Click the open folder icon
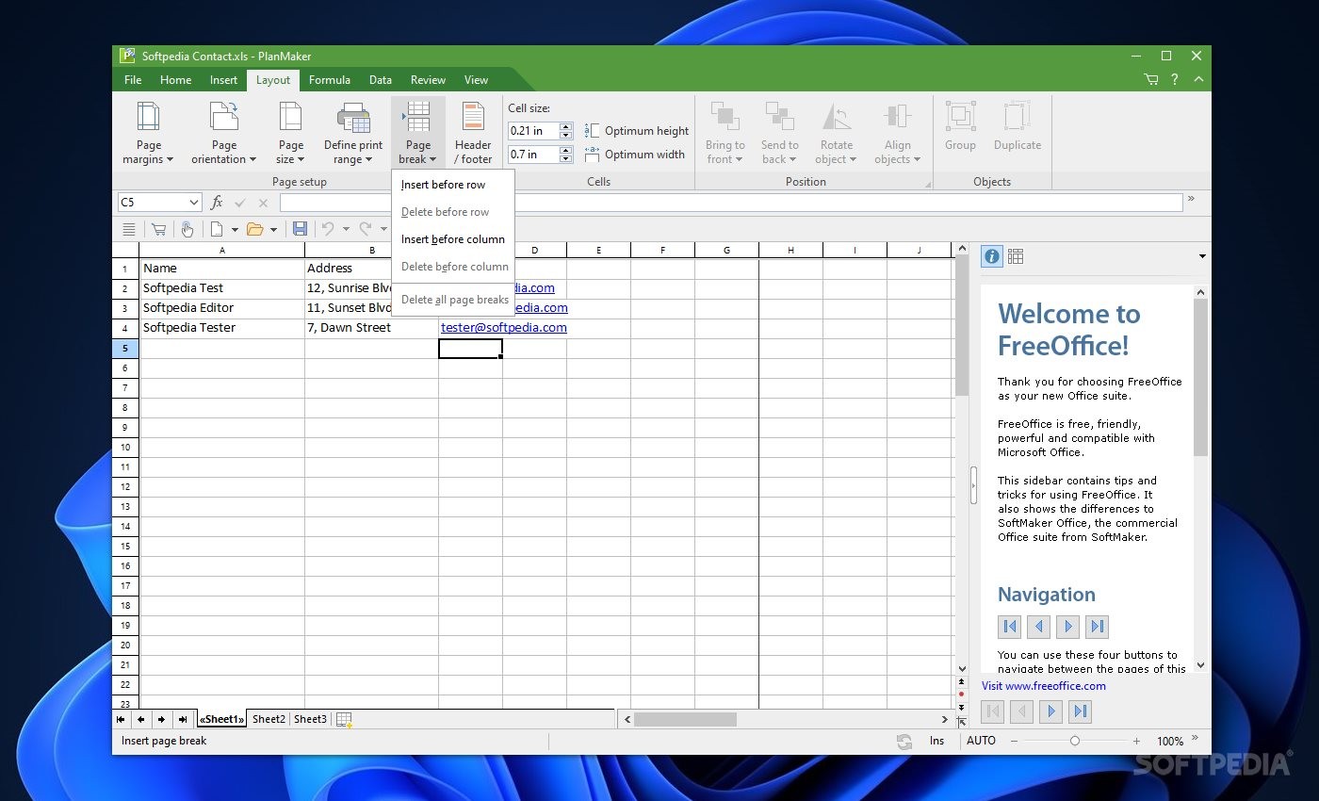Image resolution: width=1319 pixels, height=801 pixels. [x=254, y=229]
